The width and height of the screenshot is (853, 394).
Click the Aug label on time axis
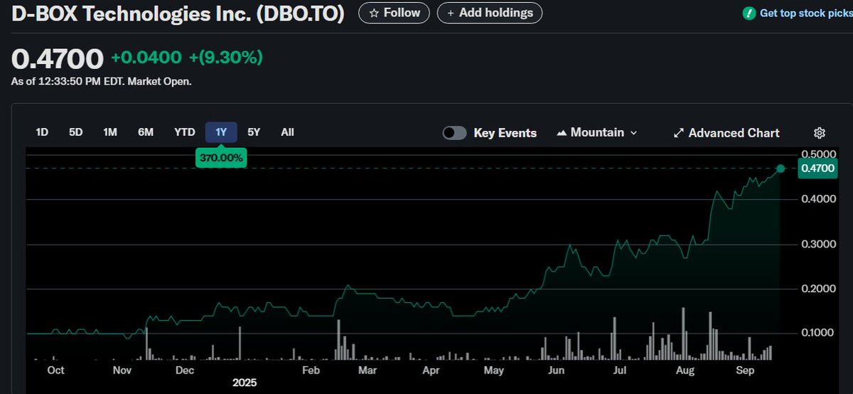pos(685,371)
